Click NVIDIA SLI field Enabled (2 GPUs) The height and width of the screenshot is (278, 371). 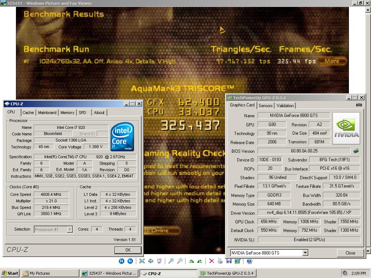tap(309, 240)
